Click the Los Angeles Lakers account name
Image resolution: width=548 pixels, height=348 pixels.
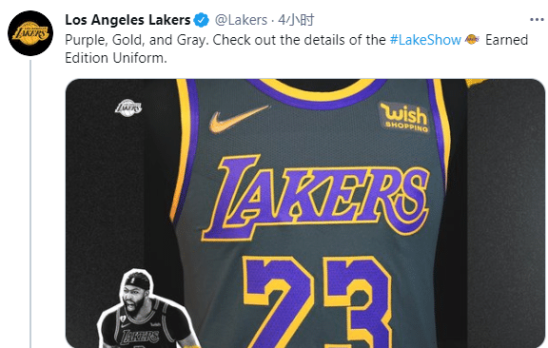pyautogui.click(x=127, y=20)
